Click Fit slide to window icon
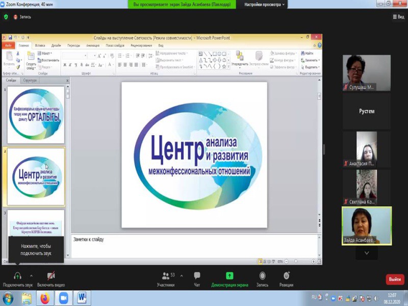Screen dimensions: 408x306 point(319,261)
